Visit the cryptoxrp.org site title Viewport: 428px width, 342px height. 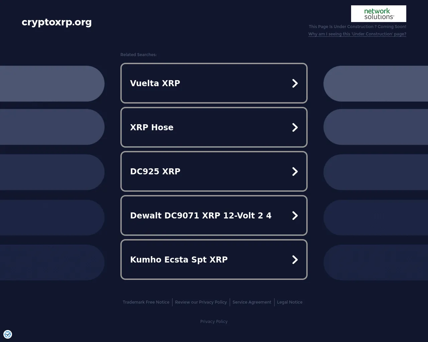coord(57,22)
